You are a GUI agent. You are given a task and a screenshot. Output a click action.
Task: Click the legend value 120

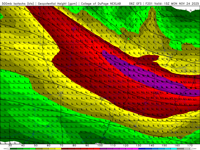[x=126, y=145]
